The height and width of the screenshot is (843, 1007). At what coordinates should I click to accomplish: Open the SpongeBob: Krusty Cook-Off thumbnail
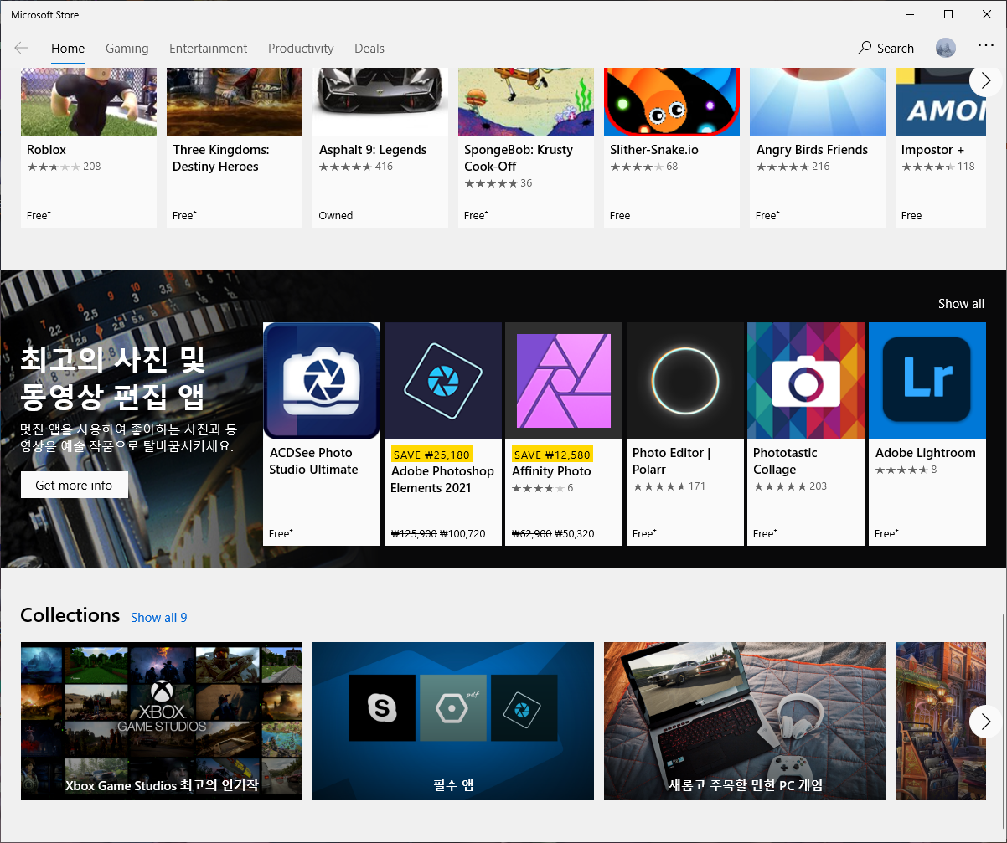click(x=526, y=102)
